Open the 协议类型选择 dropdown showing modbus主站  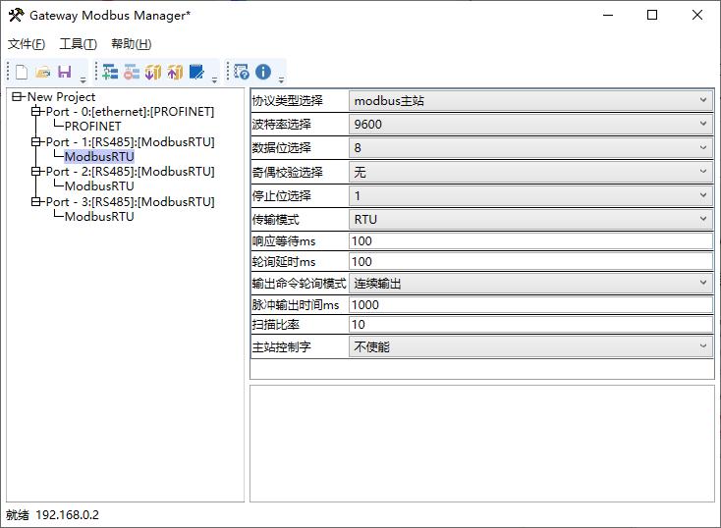[x=530, y=100]
